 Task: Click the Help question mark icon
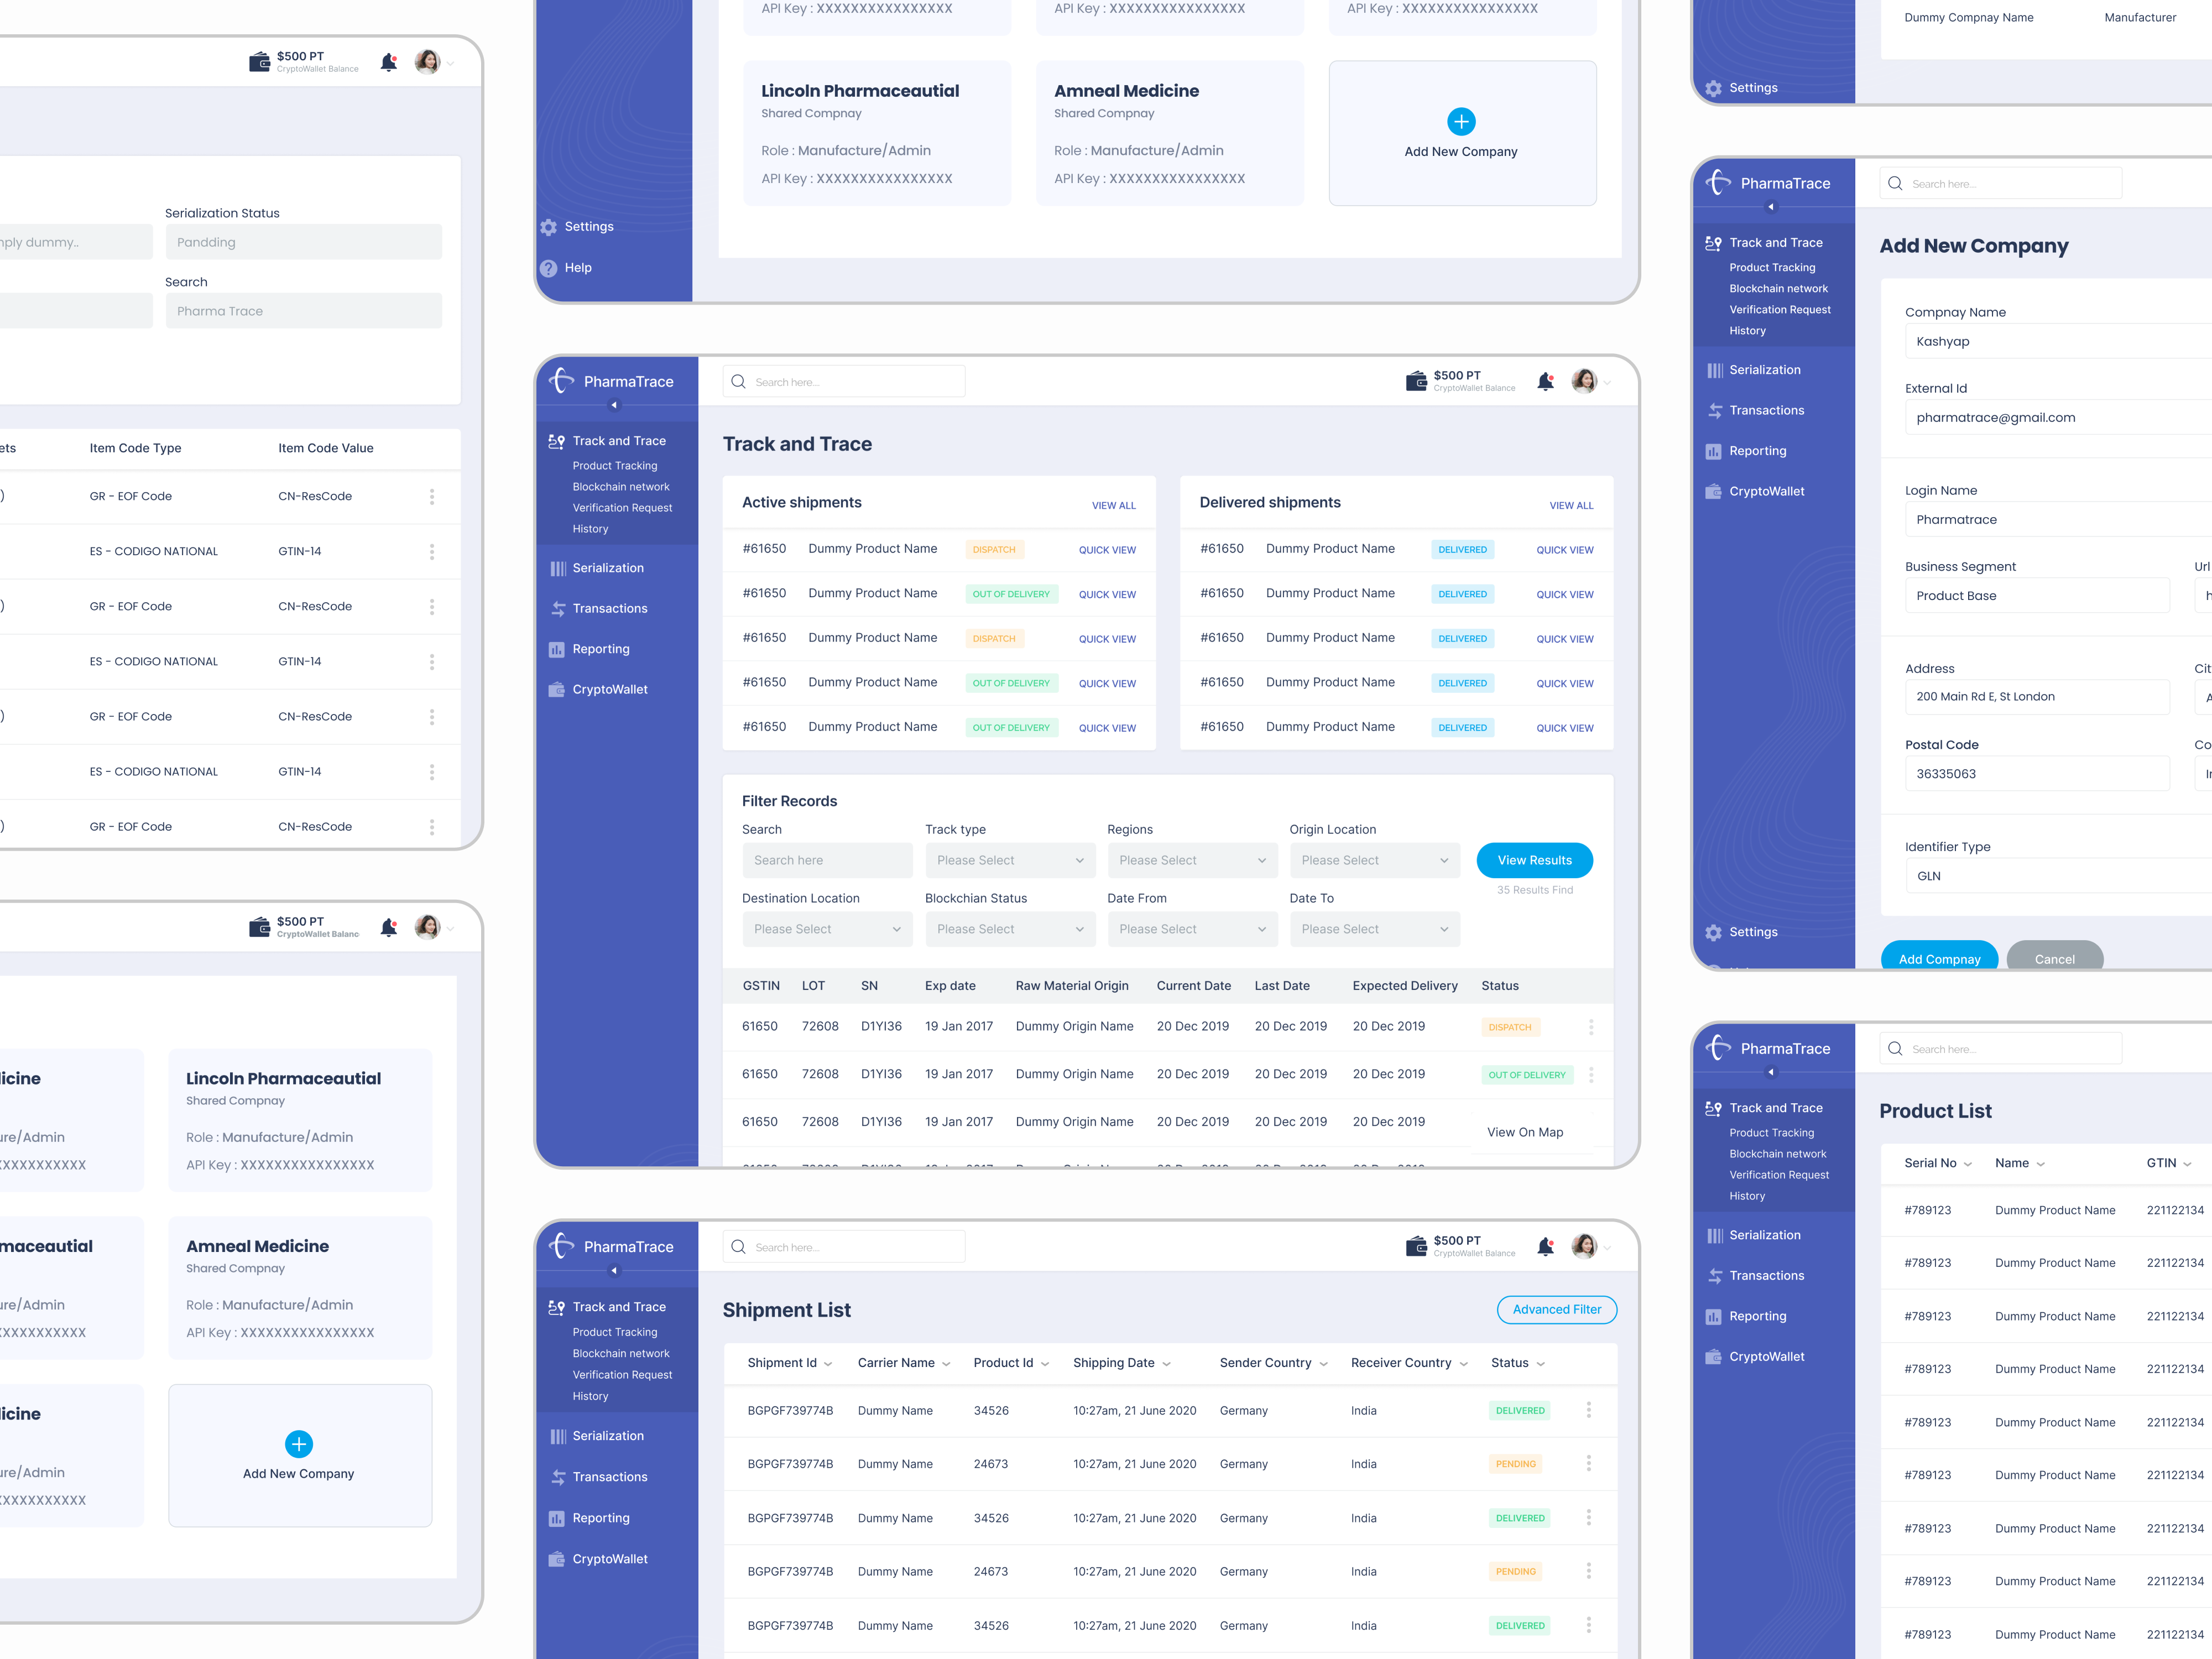(x=548, y=268)
